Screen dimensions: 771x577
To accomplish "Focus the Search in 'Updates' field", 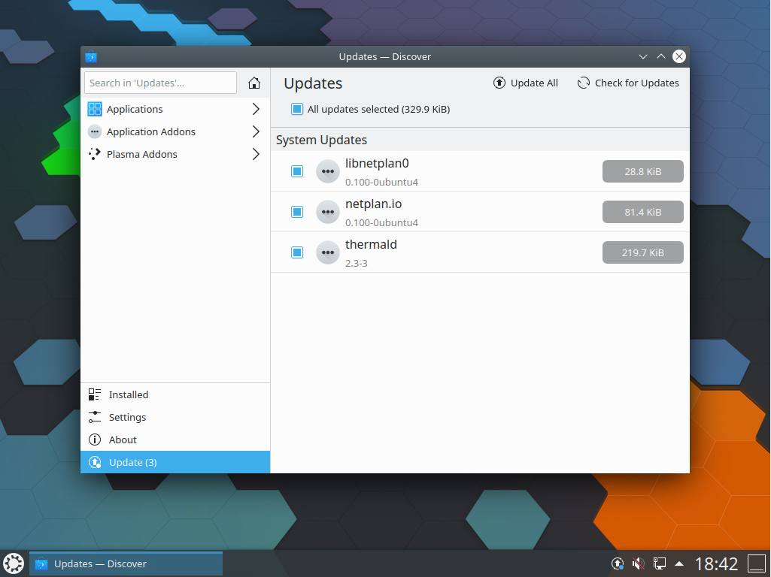I will [160, 83].
